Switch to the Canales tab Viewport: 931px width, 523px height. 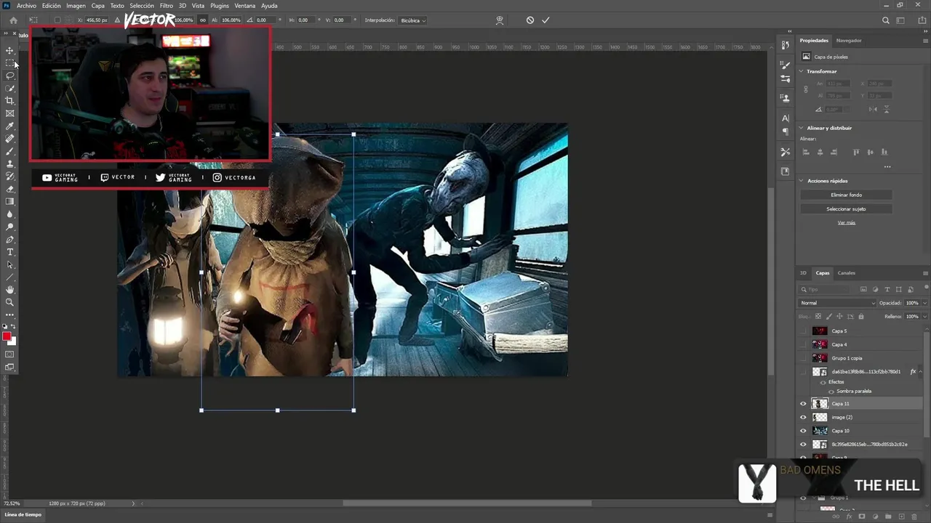click(x=846, y=273)
